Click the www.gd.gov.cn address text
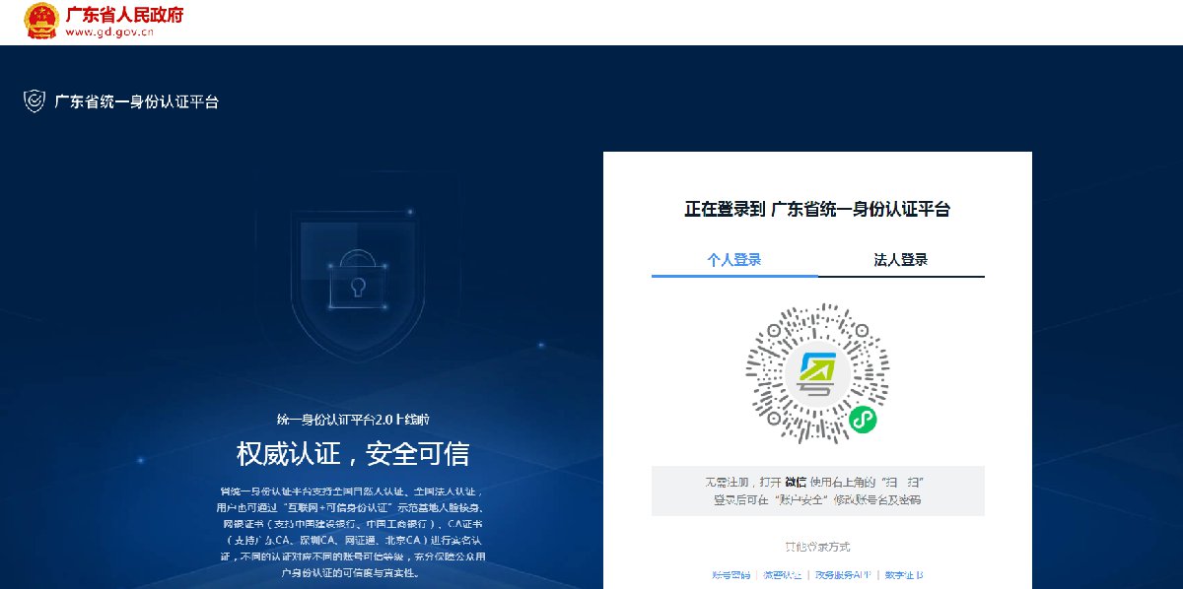This screenshot has width=1183, height=589. tap(109, 32)
